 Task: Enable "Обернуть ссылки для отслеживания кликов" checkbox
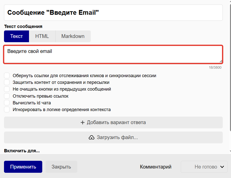7,75
